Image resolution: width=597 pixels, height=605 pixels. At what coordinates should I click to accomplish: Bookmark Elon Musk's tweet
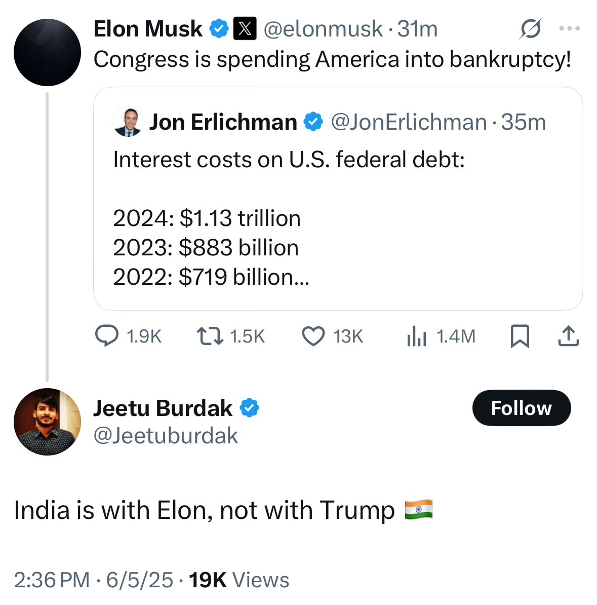point(520,336)
